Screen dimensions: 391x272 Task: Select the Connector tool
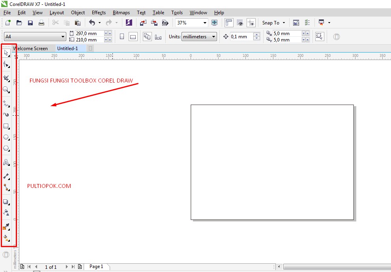[x=6, y=188]
